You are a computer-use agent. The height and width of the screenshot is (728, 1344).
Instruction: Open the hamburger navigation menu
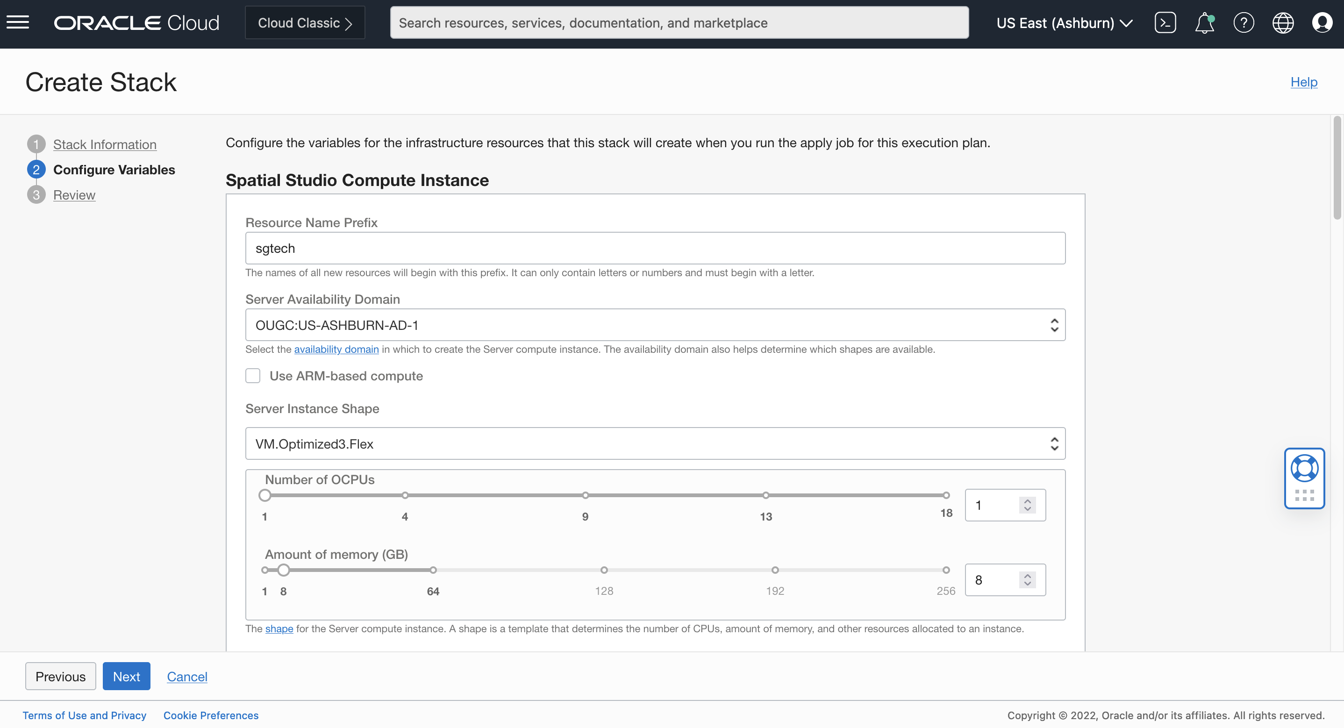coord(18,22)
